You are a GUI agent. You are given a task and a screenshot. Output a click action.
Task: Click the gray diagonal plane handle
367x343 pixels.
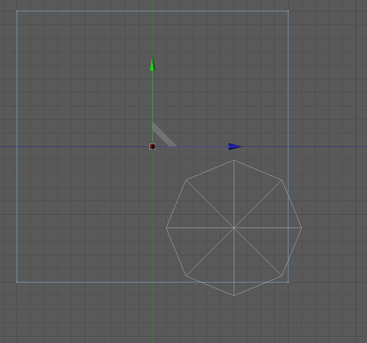coord(165,135)
